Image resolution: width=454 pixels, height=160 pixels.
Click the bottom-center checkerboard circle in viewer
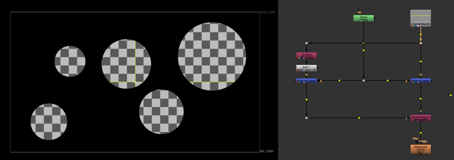(x=161, y=112)
